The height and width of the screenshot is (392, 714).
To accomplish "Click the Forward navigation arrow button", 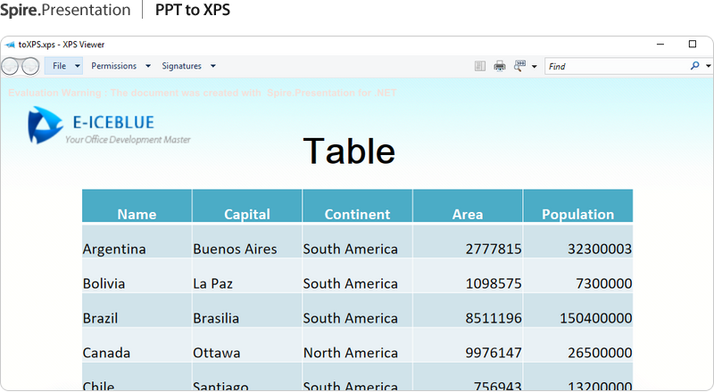I will click(x=29, y=66).
